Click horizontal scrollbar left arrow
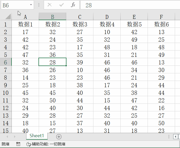Viewport: 180px width, 148px height. pos(175,137)
